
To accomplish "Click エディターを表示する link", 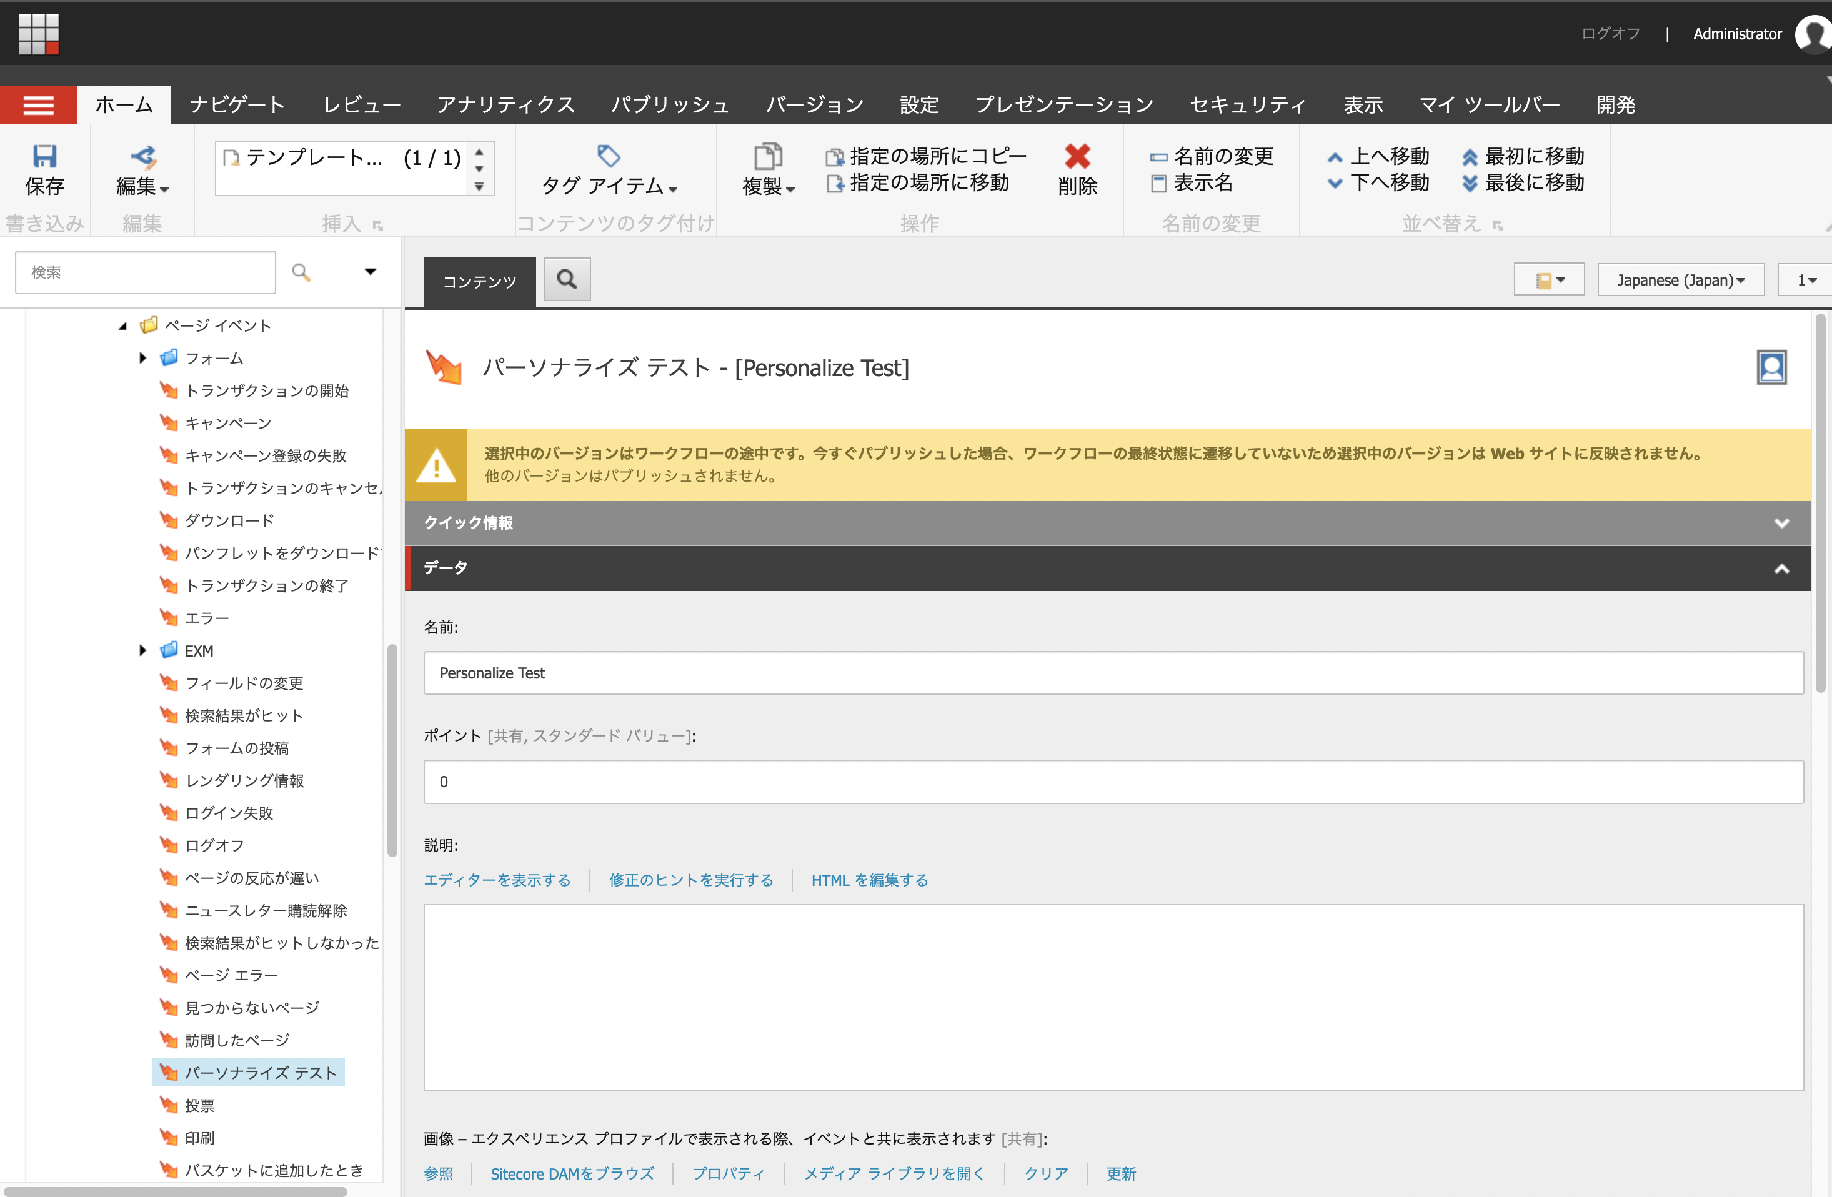I will [x=497, y=880].
